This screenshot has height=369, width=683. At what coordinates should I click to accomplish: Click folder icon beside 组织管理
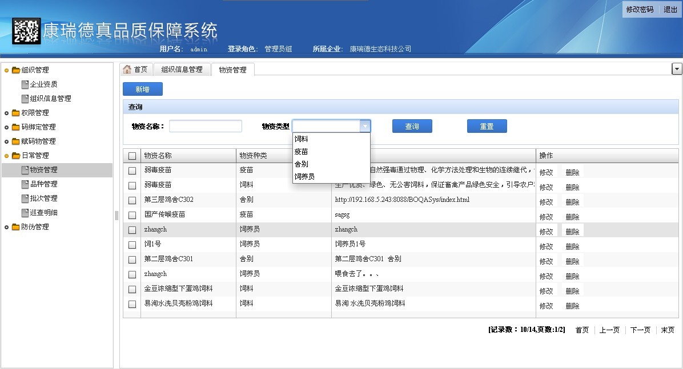point(16,70)
